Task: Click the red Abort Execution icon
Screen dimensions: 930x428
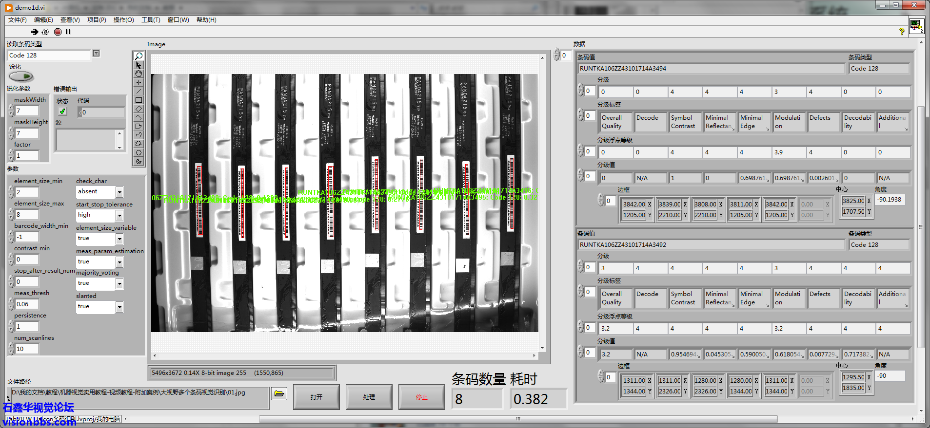Action: click(58, 32)
